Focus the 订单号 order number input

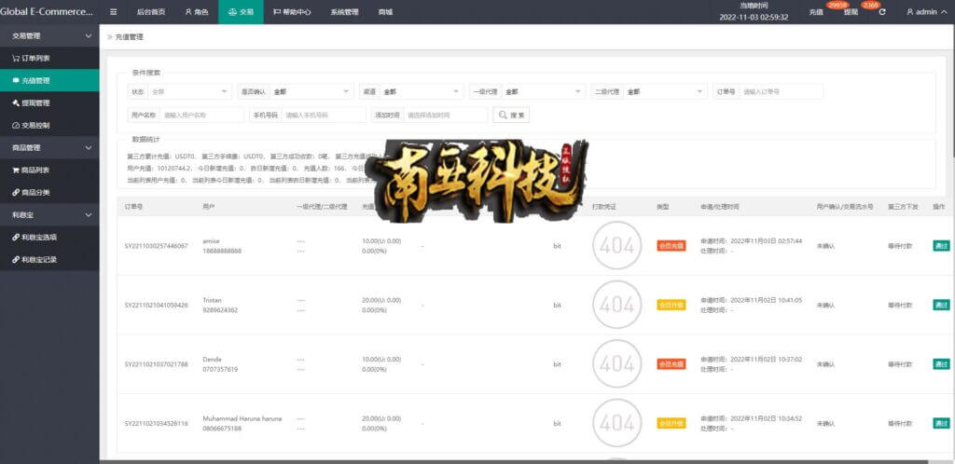click(x=781, y=92)
